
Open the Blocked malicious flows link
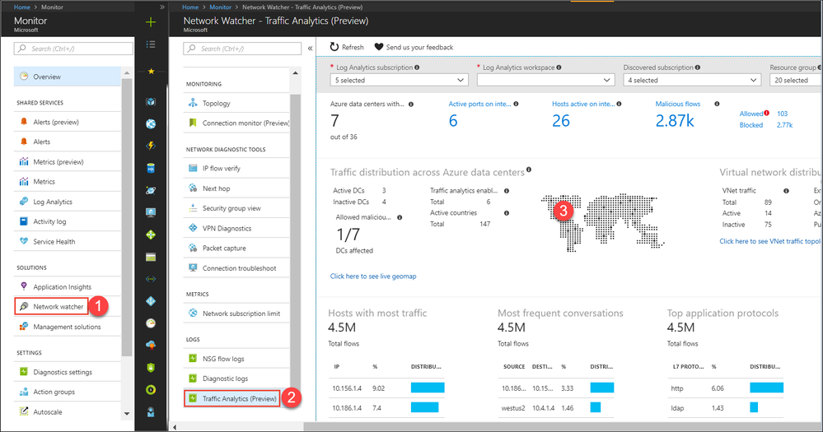(x=751, y=125)
